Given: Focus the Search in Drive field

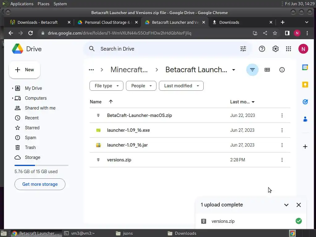Looking at the screenshot, I should [x=168, y=49].
